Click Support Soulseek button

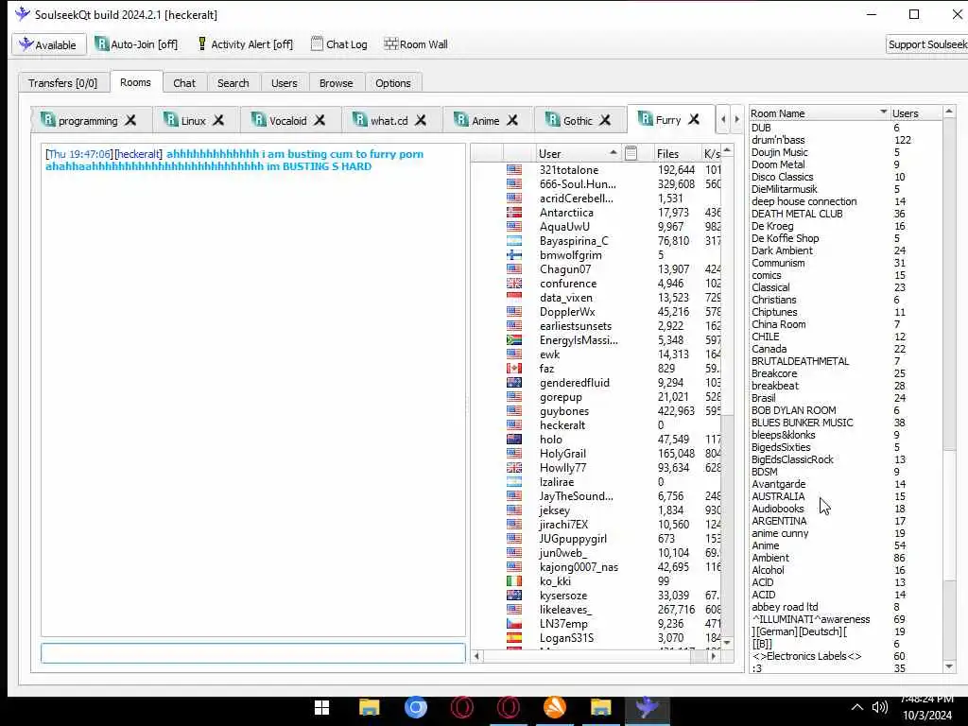pos(926,44)
